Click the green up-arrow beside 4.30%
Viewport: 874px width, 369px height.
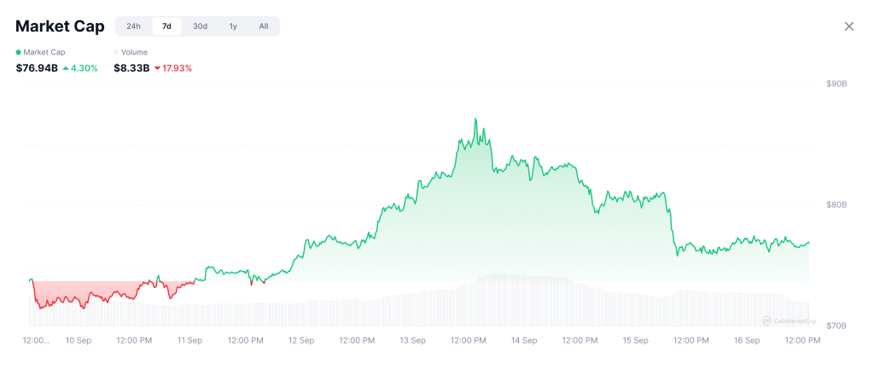click(66, 68)
